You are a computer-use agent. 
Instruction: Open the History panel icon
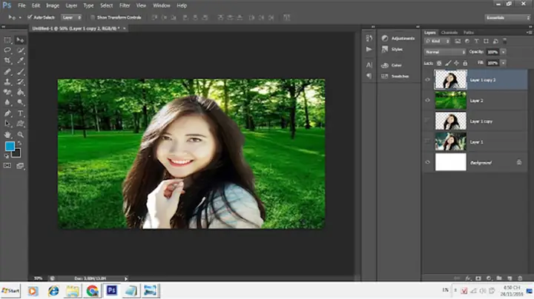point(369,38)
